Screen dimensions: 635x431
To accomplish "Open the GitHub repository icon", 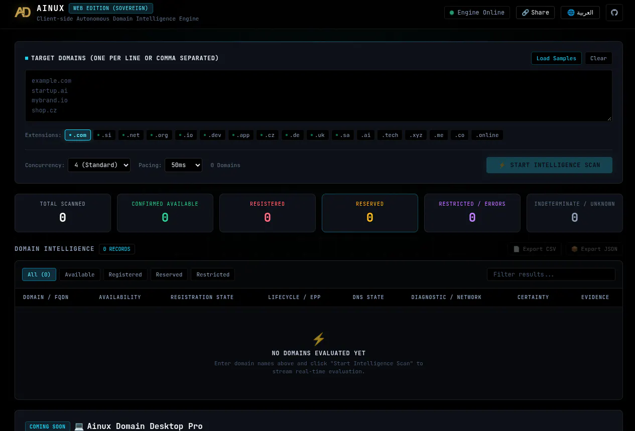I will [614, 13].
